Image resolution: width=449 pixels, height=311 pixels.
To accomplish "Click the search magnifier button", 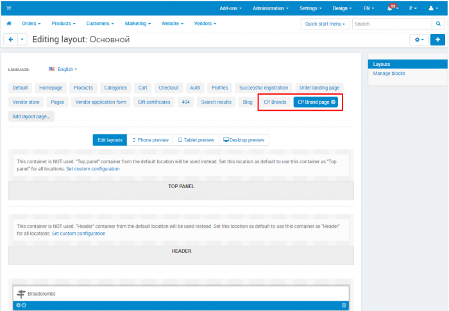I will click(x=438, y=24).
